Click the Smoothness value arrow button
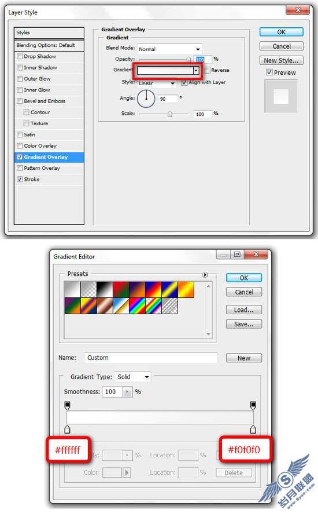Viewport: 318px width, 513px height. point(127,392)
